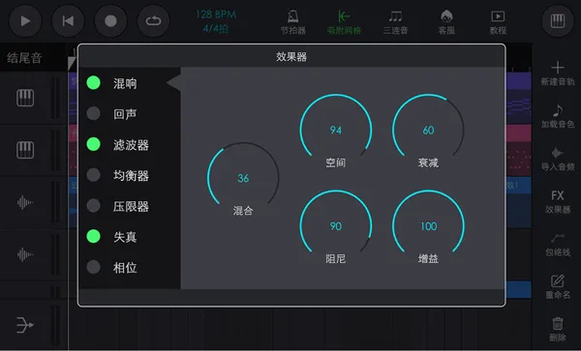Open the 失真 distortion settings tab
Image resolution: width=581 pixels, height=351 pixels.
tap(125, 237)
